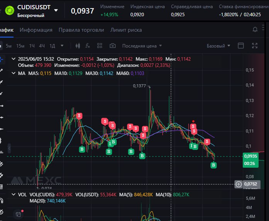Switch chart to 4Ч timeframe
269x221 pixels.
click(x=42, y=46)
